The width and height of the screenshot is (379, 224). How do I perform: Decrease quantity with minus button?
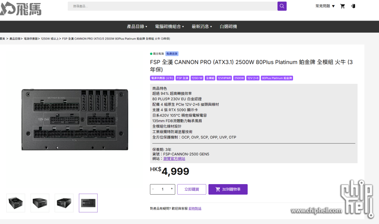(153, 189)
